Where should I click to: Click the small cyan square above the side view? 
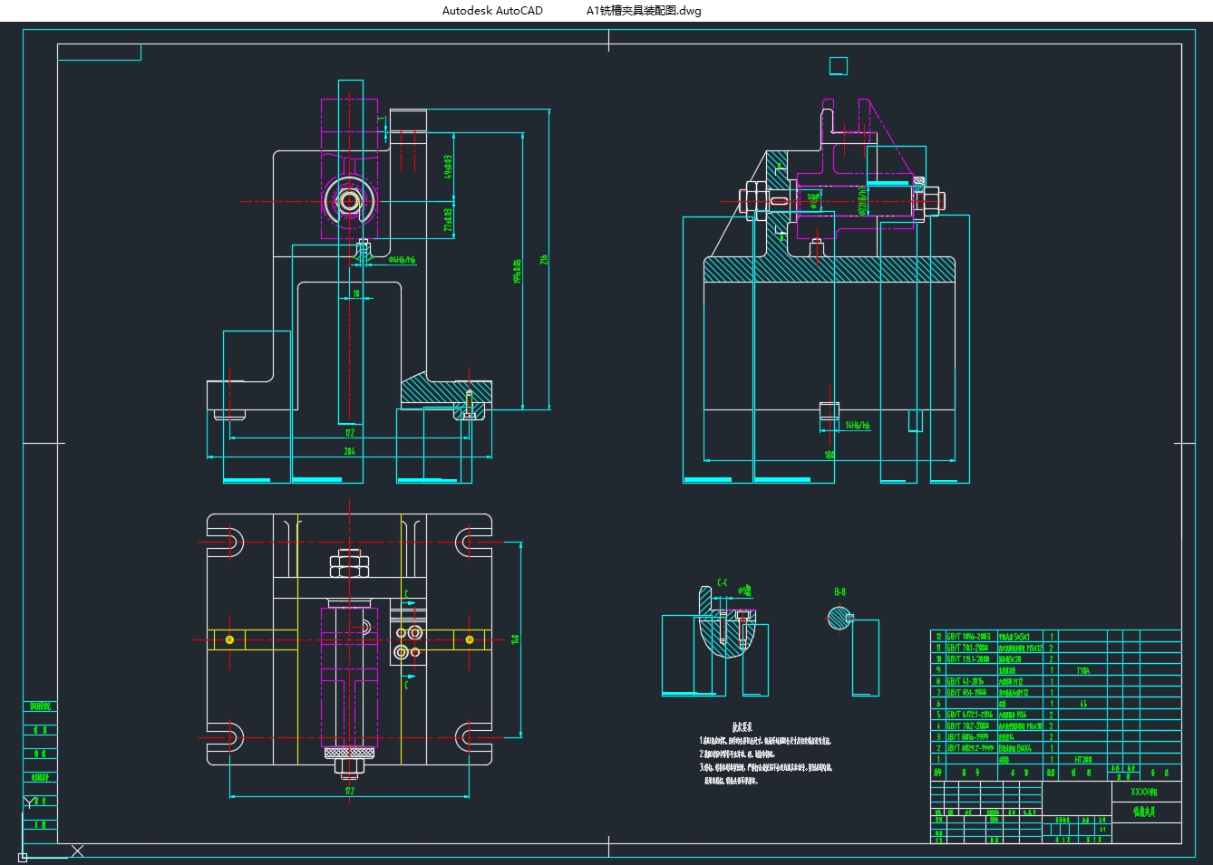pos(838,65)
